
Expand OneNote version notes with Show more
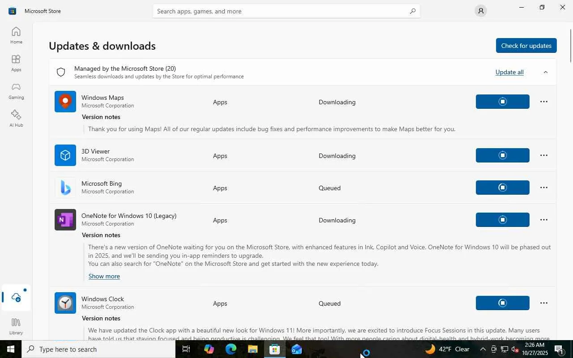coord(104,276)
